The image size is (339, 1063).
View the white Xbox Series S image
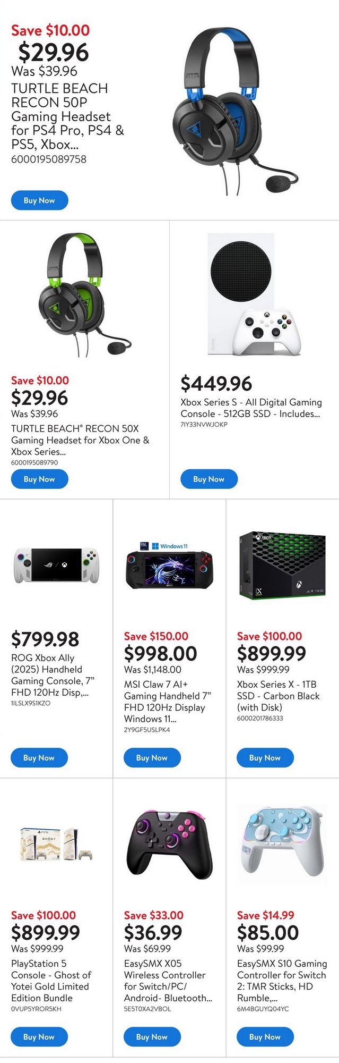[254, 295]
